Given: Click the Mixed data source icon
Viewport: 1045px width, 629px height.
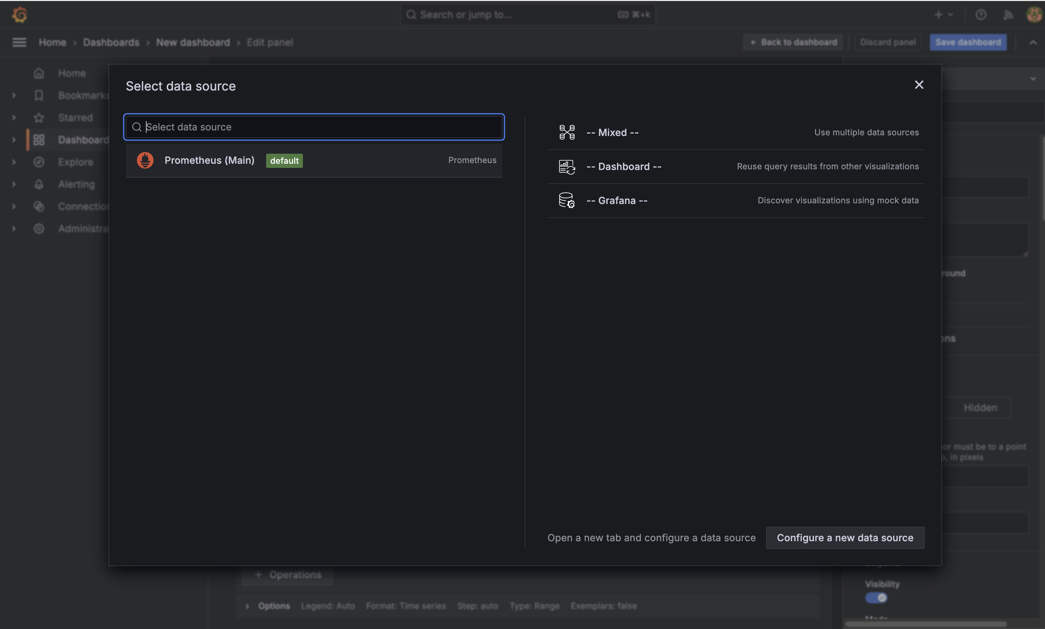Looking at the screenshot, I should tap(567, 132).
